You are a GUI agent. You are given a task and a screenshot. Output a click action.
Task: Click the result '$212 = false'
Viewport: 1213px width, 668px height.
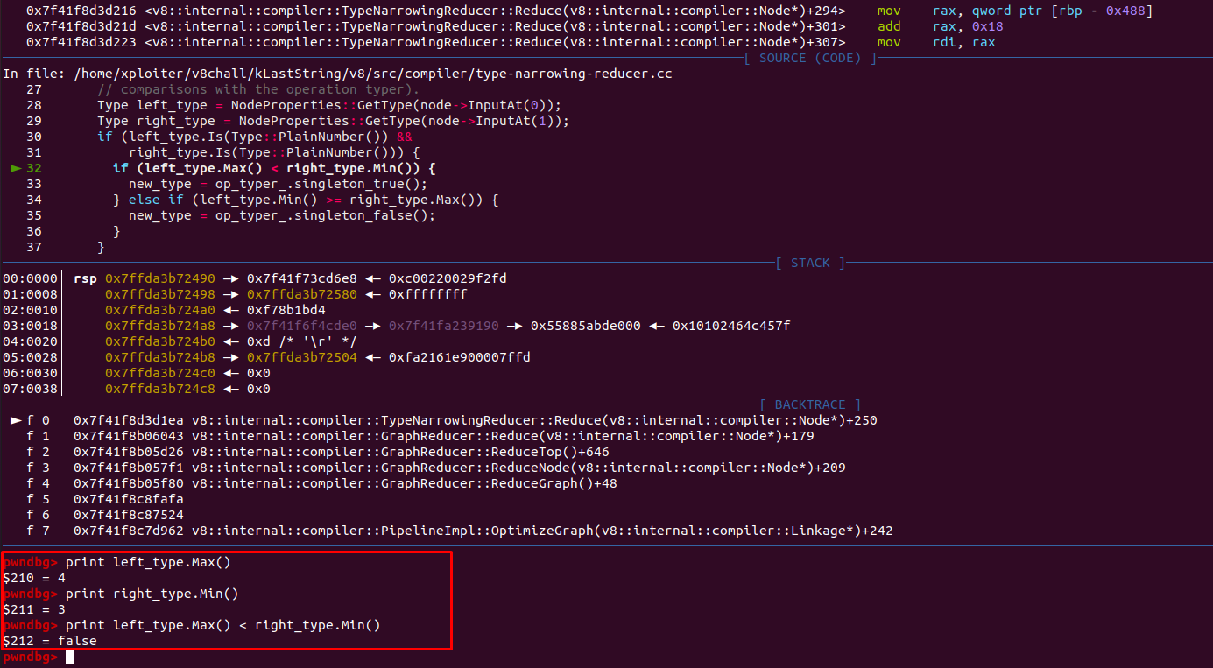[x=50, y=641]
